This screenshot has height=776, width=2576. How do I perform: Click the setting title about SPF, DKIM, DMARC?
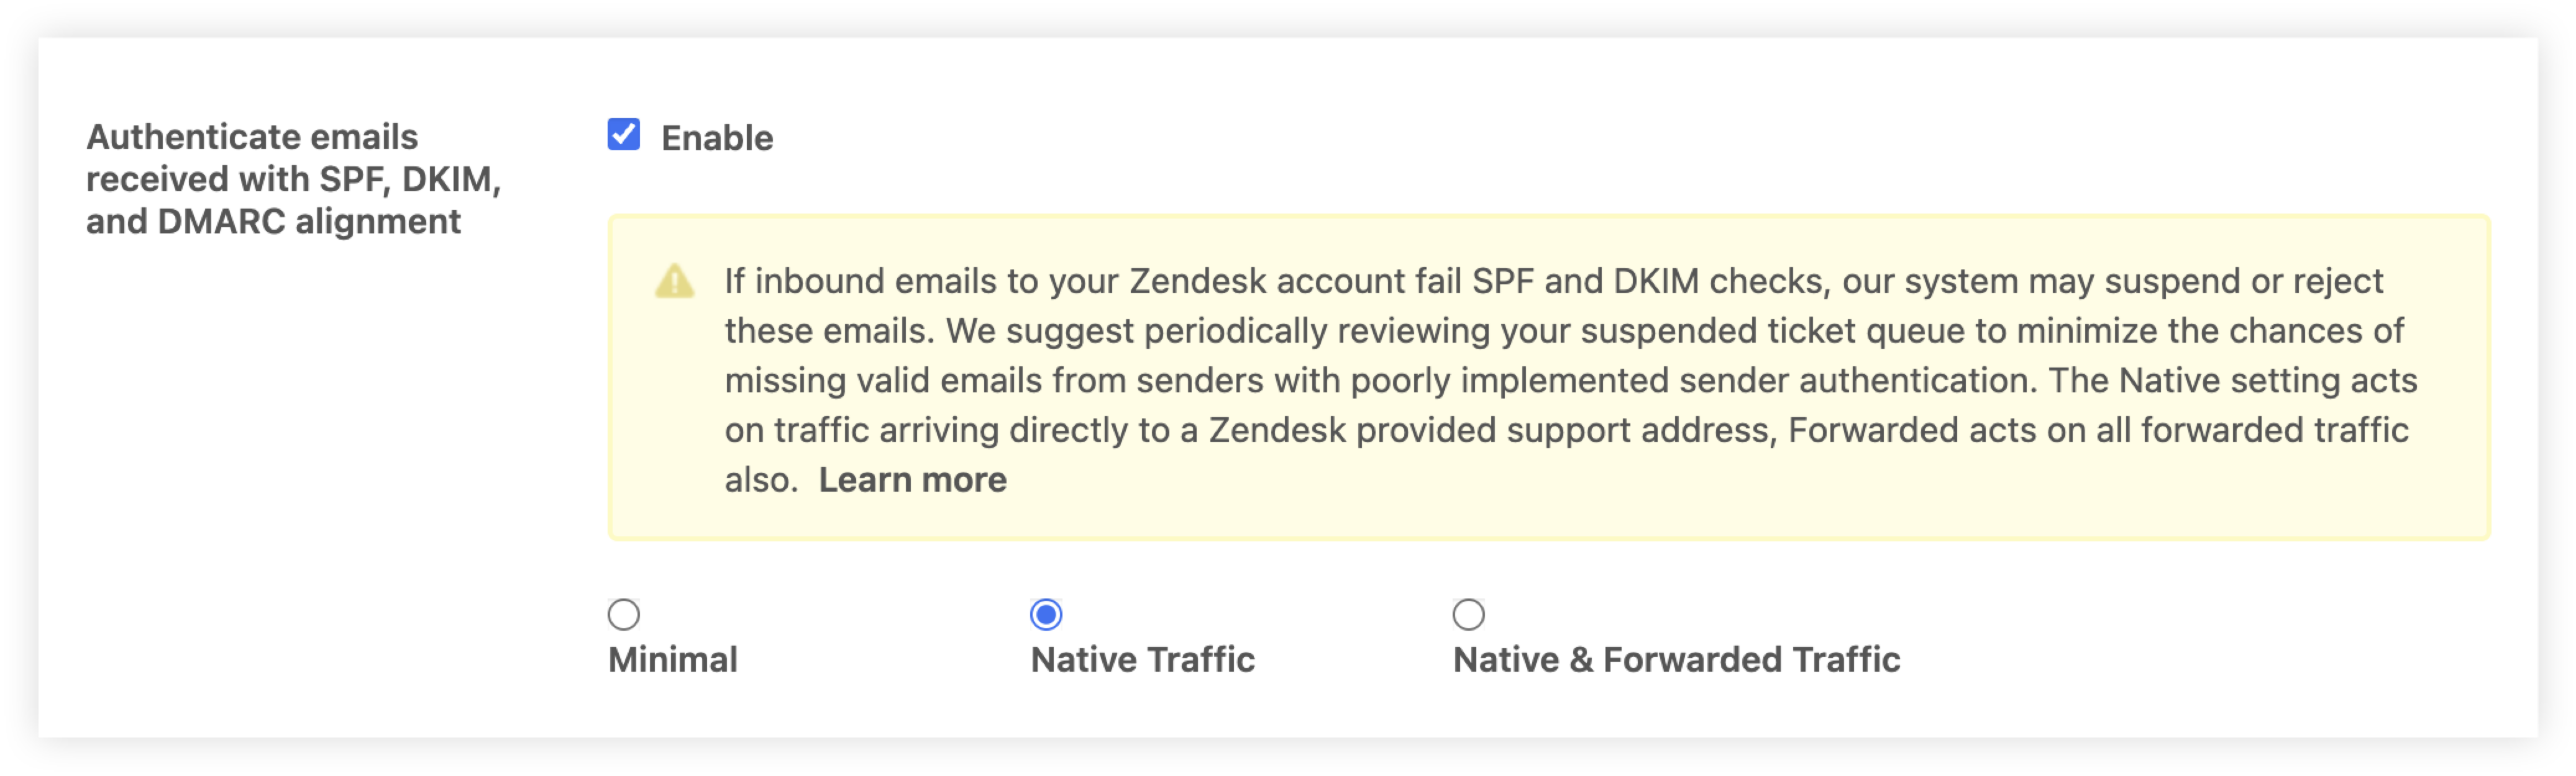[x=296, y=179]
